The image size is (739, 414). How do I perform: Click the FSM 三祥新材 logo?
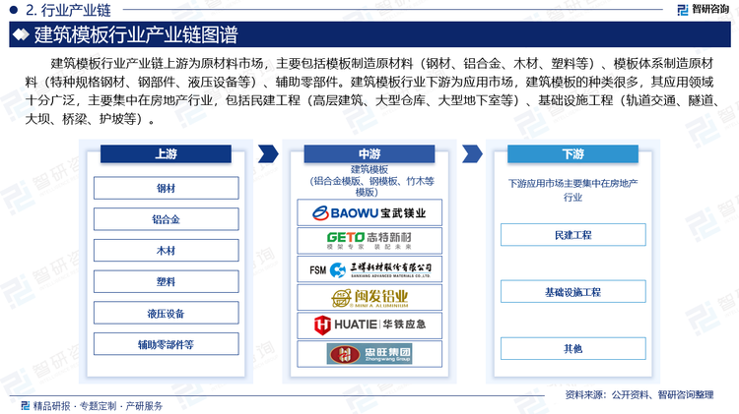pyautogui.click(x=369, y=269)
